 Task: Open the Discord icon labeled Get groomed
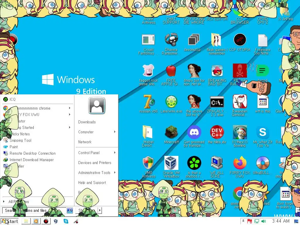click(x=194, y=132)
